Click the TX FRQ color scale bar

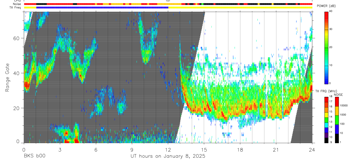[x=326, y=120]
